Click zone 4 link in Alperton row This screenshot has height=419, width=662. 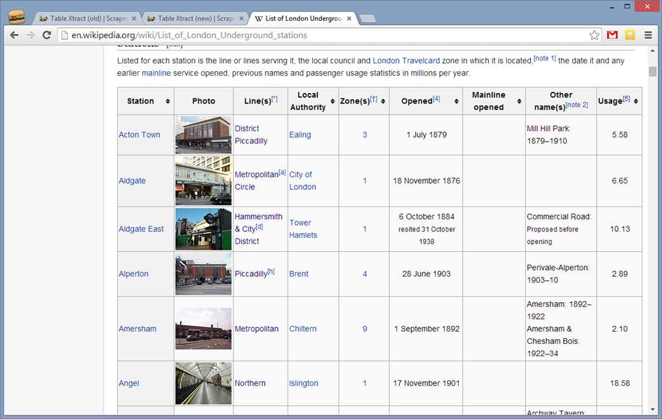click(x=365, y=274)
